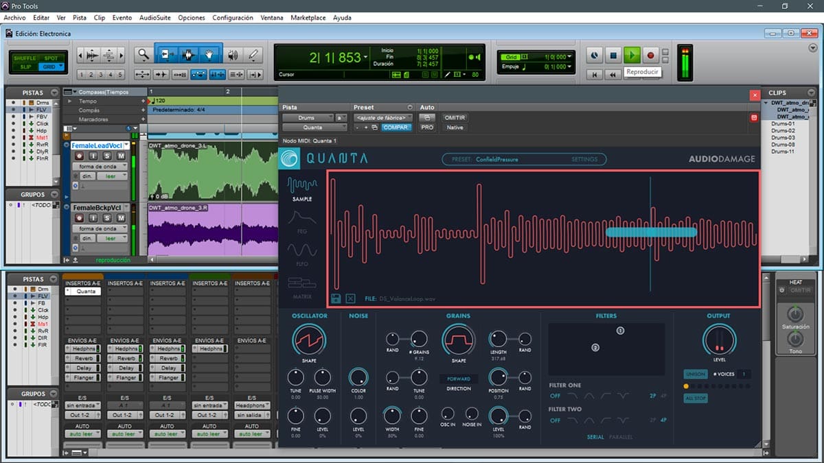824x463 pixels.
Task: Click the # VOICES value field
Action: click(x=745, y=374)
